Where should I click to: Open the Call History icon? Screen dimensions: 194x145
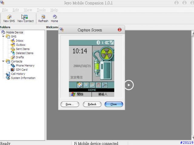[8, 74]
